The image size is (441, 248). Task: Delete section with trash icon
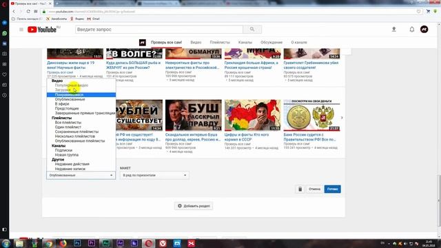tap(300, 189)
